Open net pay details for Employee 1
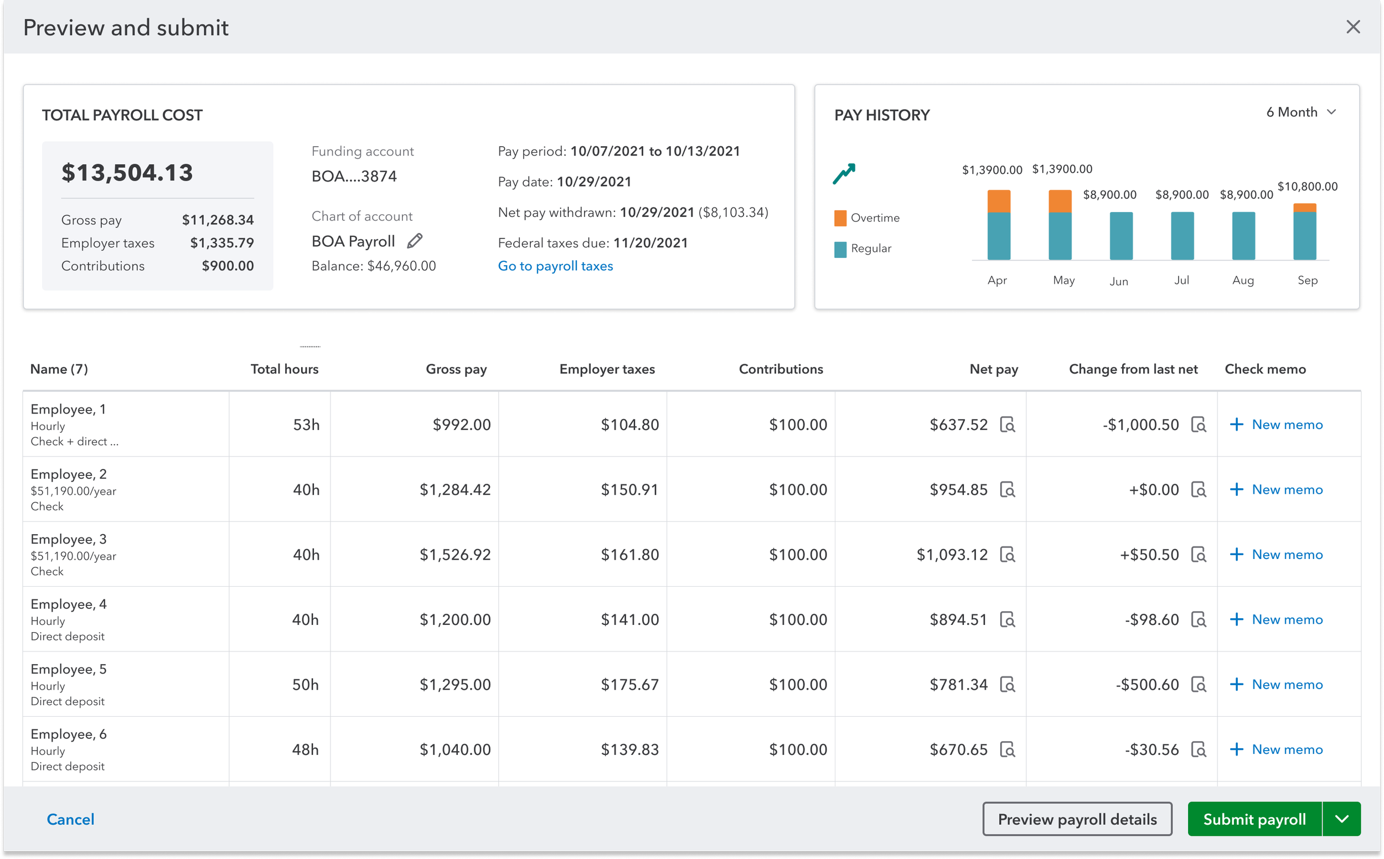This screenshot has height=859, width=1384. pos(1007,425)
